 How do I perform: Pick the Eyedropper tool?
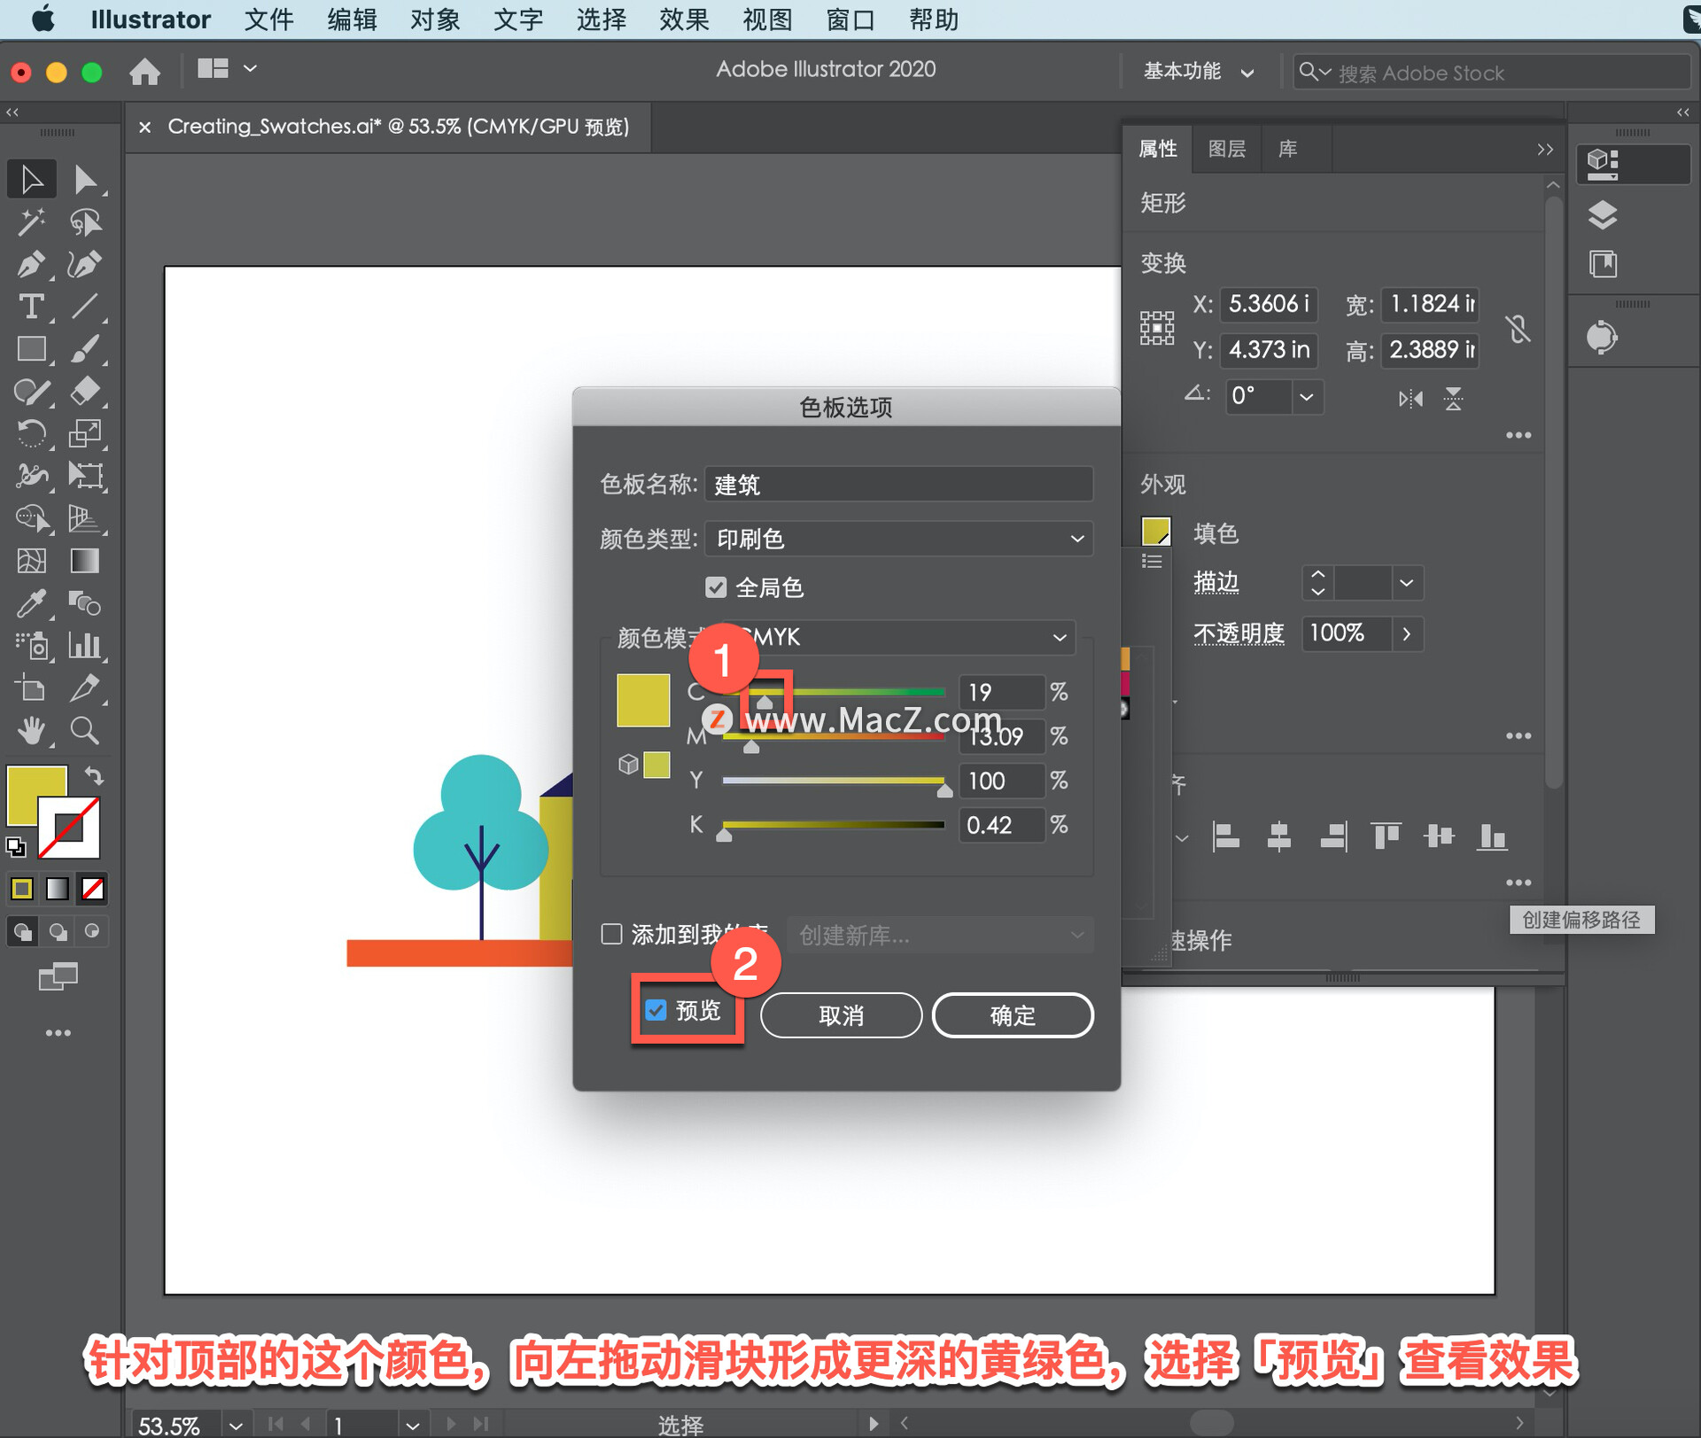click(x=31, y=603)
